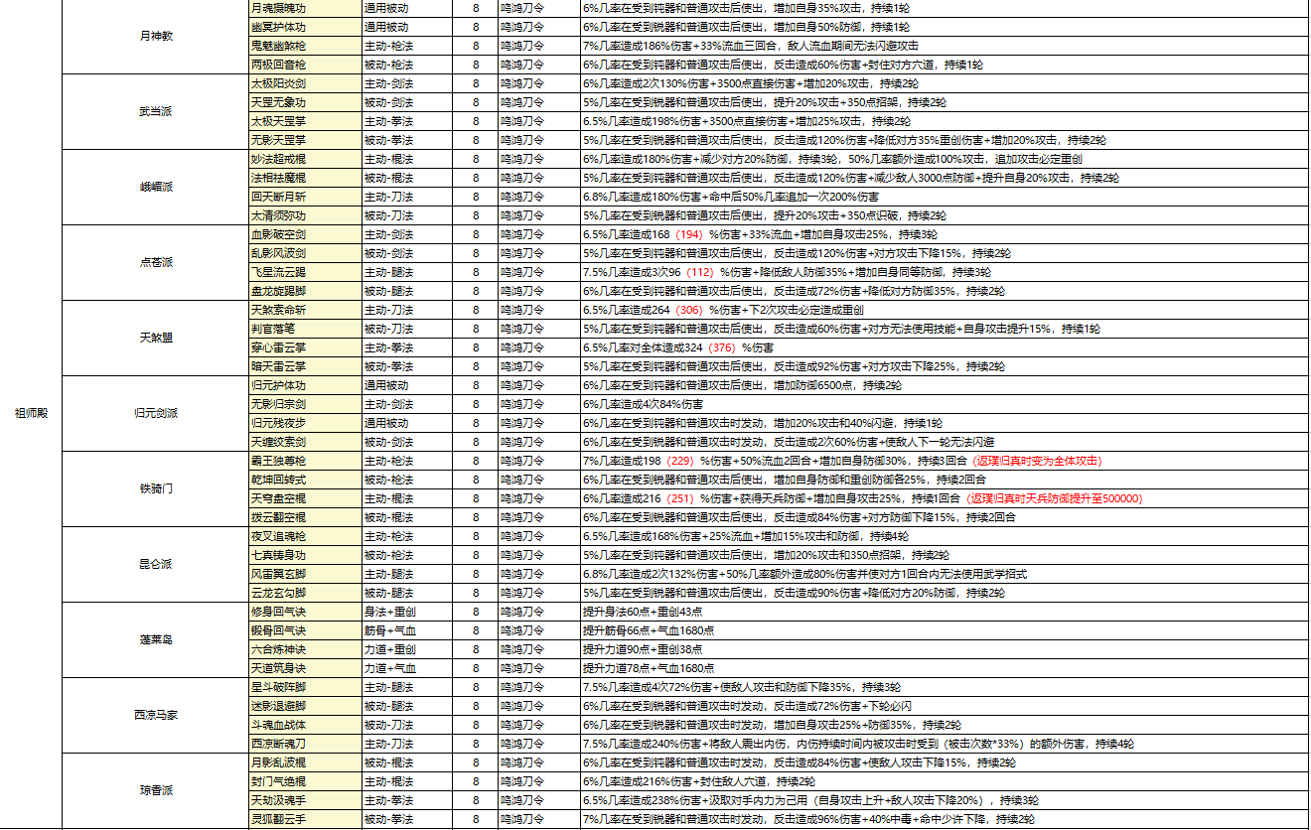
Task: Select the 月影乱波棍 skill cell
Action: coord(305,763)
